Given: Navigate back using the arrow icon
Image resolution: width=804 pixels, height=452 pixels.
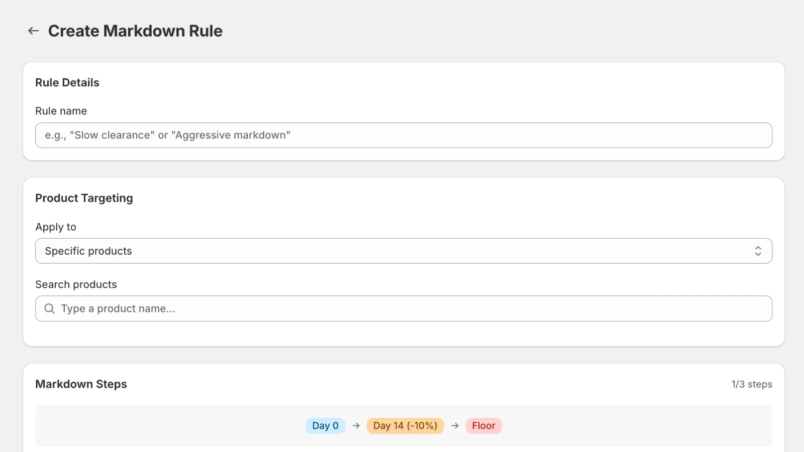Looking at the screenshot, I should pyautogui.click(x=33, y=31).
